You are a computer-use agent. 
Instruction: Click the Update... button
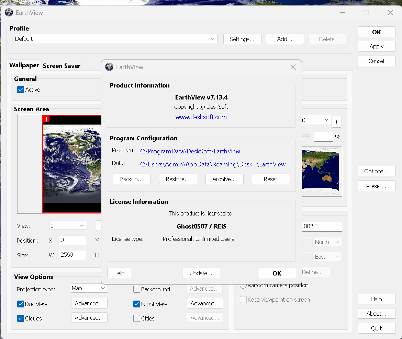point(201,273)
